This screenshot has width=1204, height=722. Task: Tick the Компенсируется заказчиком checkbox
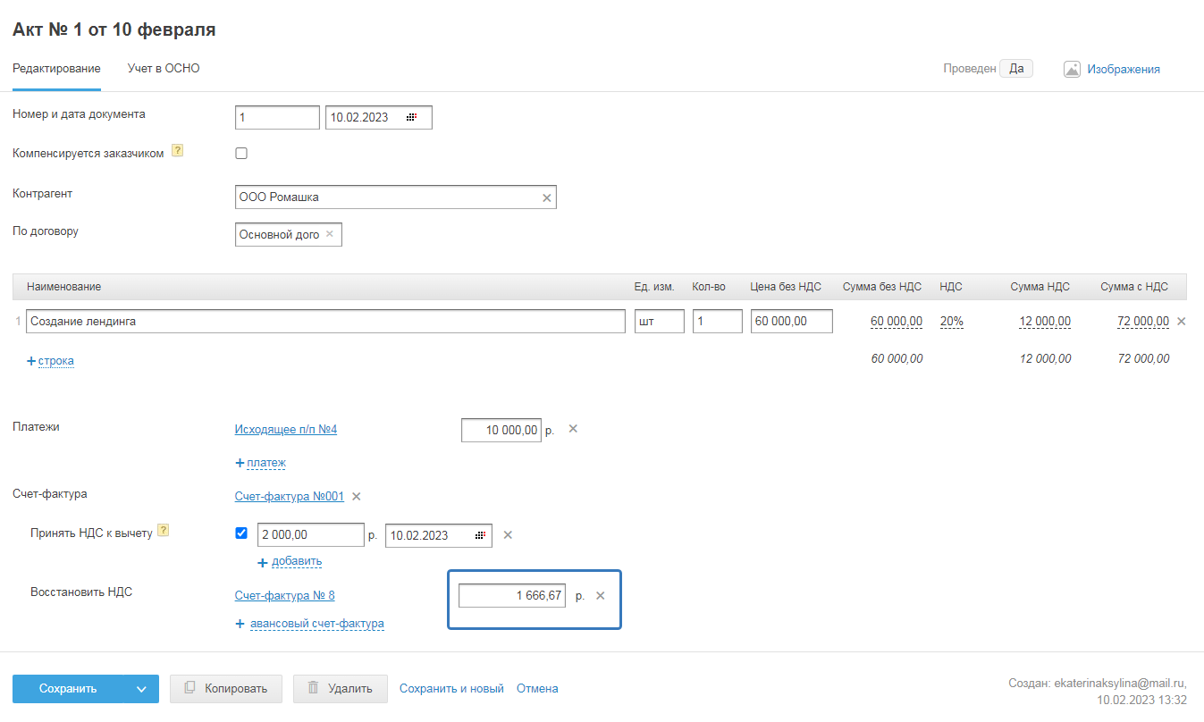coord(241,154)
